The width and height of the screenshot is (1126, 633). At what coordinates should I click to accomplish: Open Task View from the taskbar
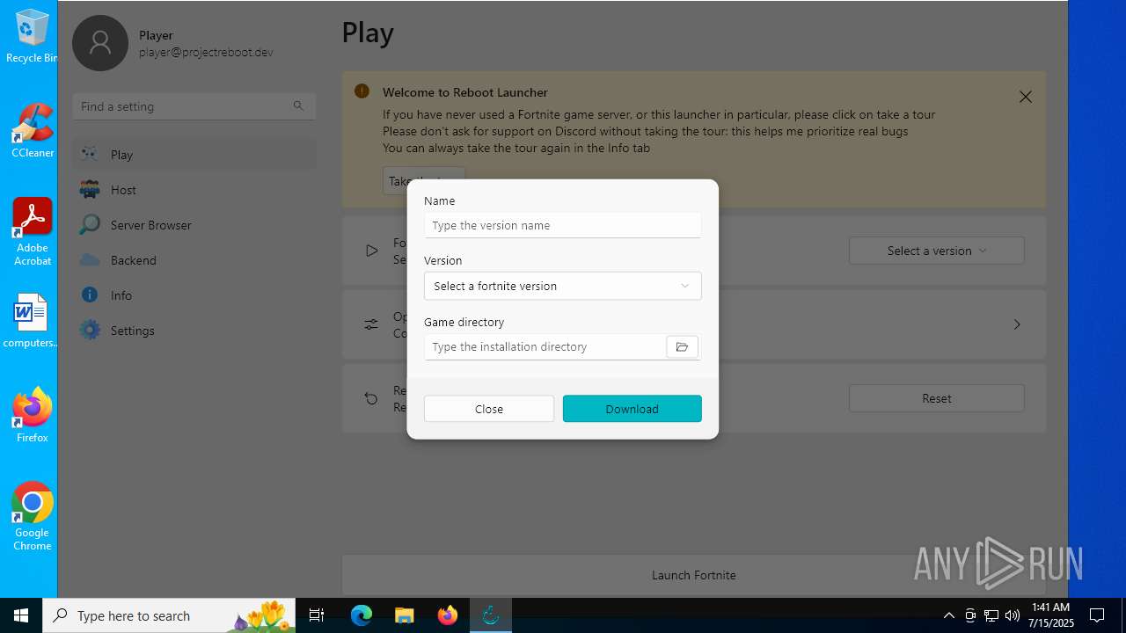pyautogui.click(x=317, y=615)
